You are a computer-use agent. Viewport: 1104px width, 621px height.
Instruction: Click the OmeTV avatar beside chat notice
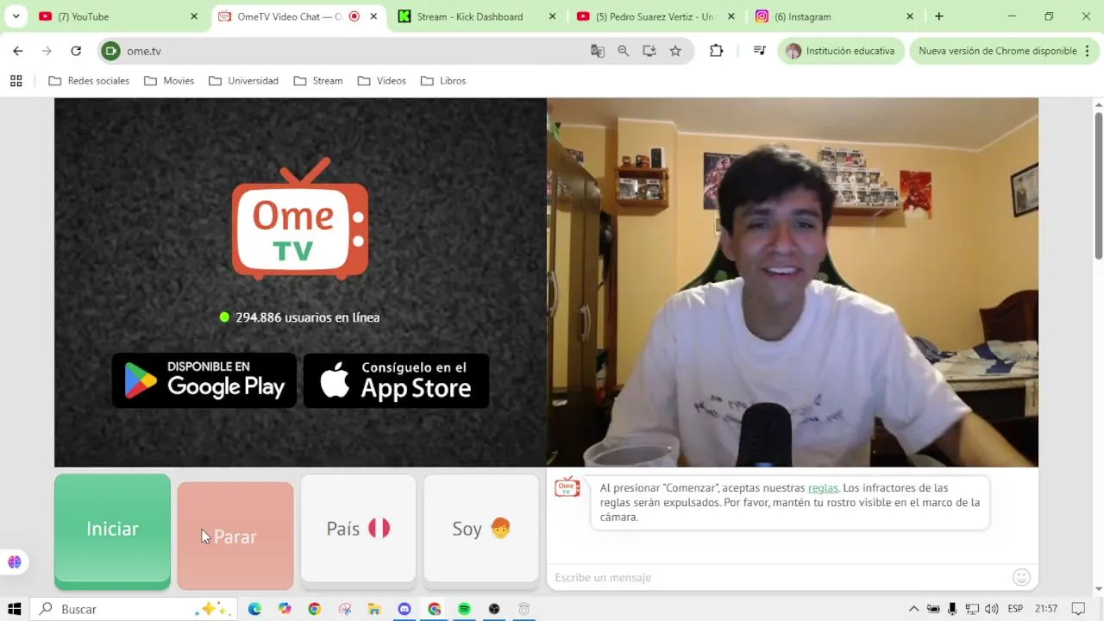[x=567, y=488]
